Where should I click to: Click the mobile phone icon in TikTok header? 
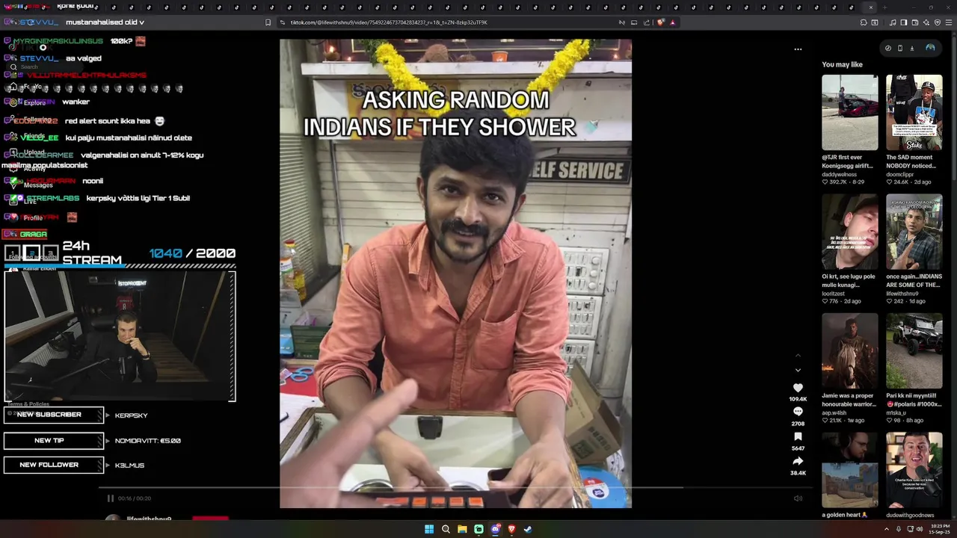(900, 48)
